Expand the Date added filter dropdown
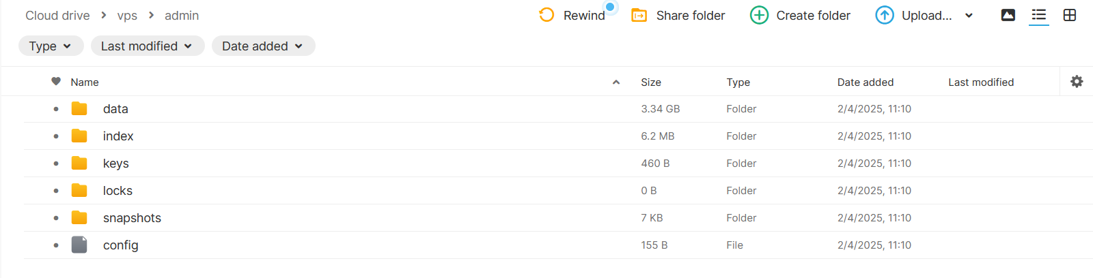 point(263,46)
